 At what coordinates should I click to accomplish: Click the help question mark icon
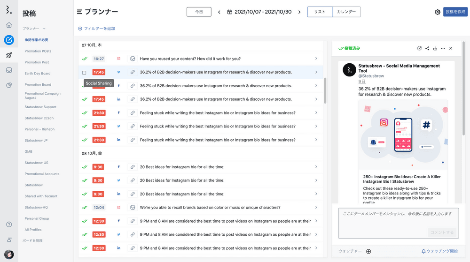(x=9, y=225)
